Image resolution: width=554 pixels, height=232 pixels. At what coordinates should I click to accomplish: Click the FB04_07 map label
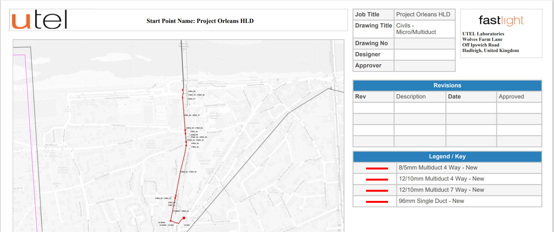pos(192,99)
